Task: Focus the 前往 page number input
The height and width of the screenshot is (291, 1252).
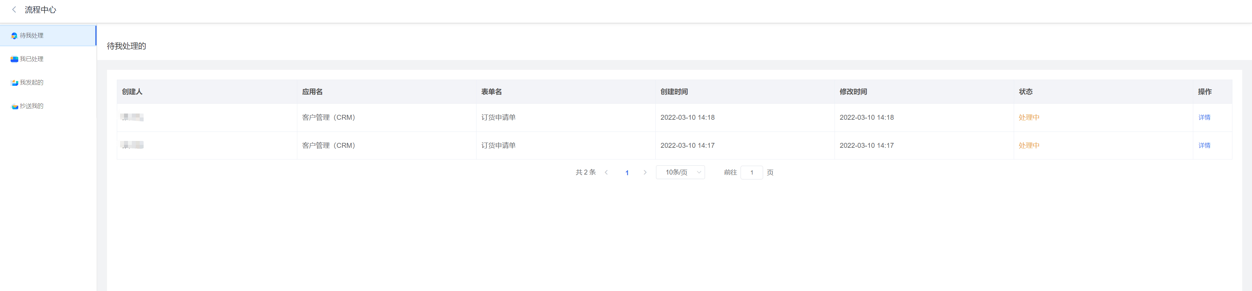Action: tap(751, 173)
